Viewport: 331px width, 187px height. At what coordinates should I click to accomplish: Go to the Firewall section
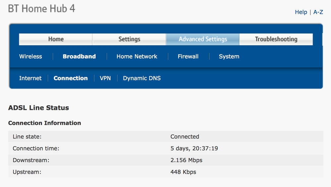click(x=188, y=57)
